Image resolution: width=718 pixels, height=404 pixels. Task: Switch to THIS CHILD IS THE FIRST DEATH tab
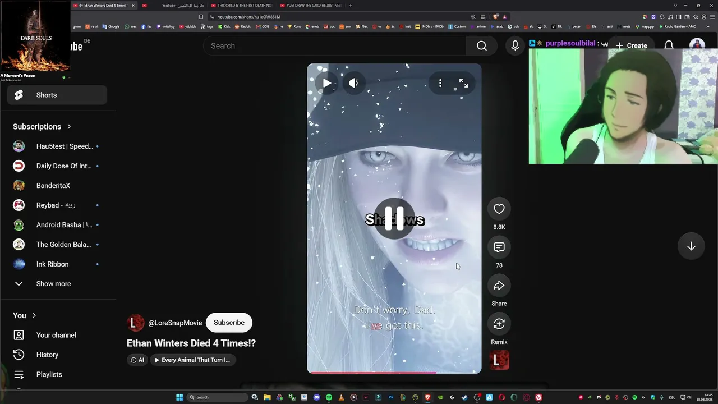click(x=241, y=6)
